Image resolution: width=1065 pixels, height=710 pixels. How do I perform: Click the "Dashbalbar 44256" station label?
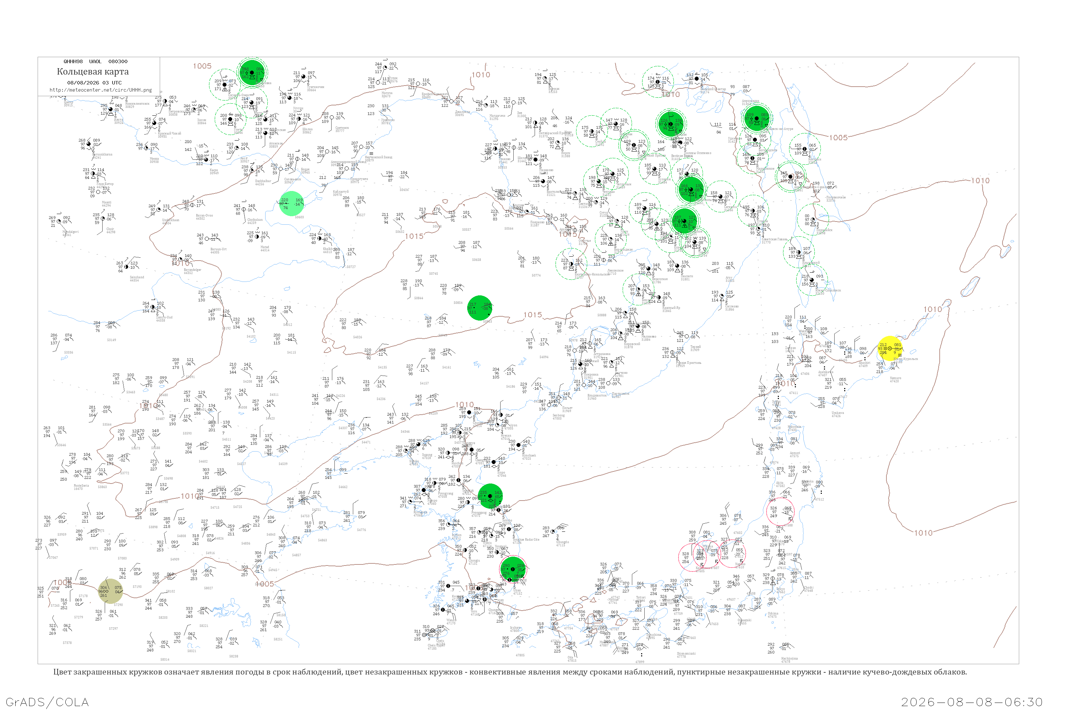click(x=263, y=182)
